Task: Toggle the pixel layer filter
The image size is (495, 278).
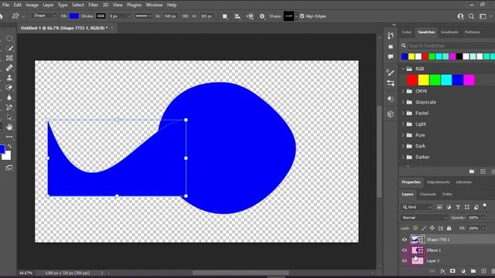Action: coord(439,207)
